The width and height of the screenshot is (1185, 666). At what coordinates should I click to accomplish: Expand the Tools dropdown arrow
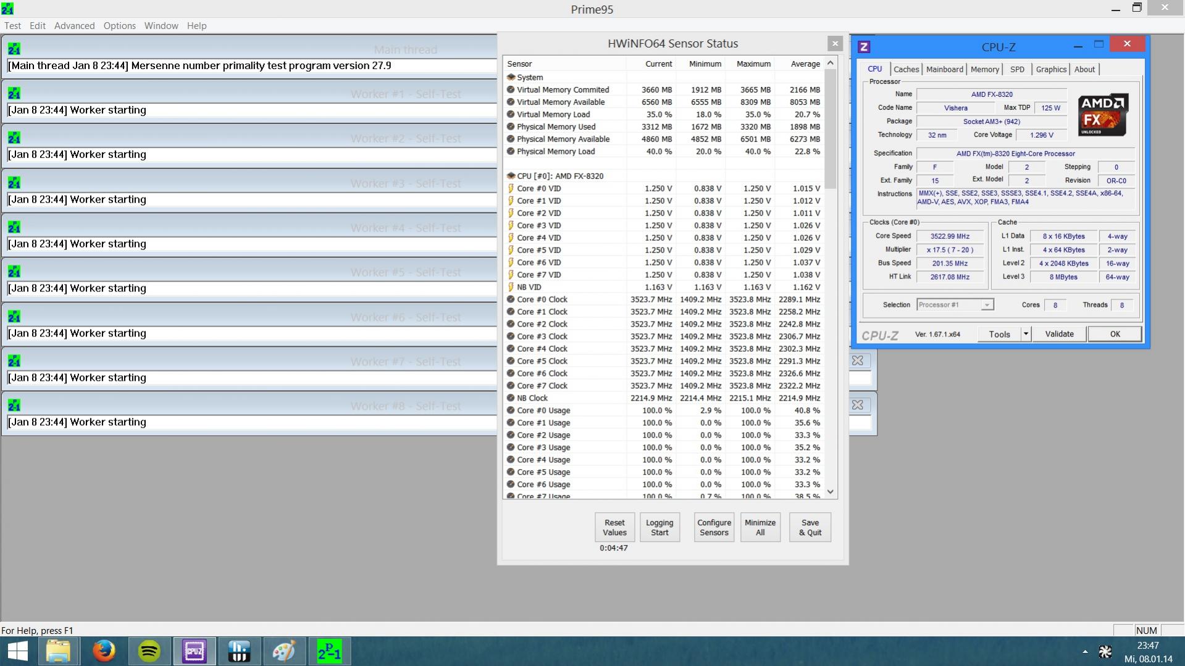point(1026,334)
